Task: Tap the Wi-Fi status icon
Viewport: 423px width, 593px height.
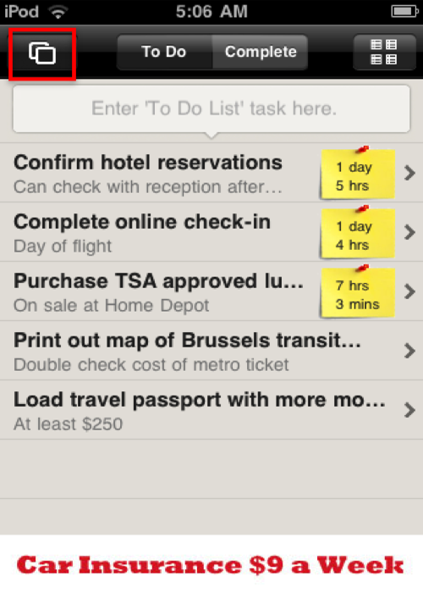Action: (58, 12)
